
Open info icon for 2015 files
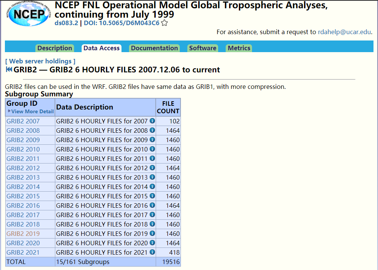coord(152,196)
